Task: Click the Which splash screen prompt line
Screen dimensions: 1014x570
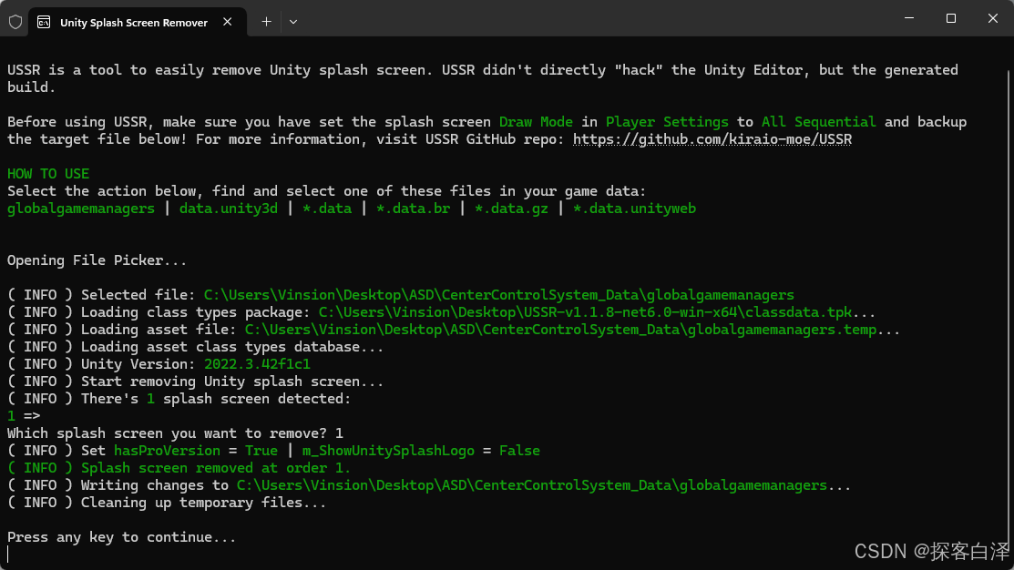Action: click(175, 433)
